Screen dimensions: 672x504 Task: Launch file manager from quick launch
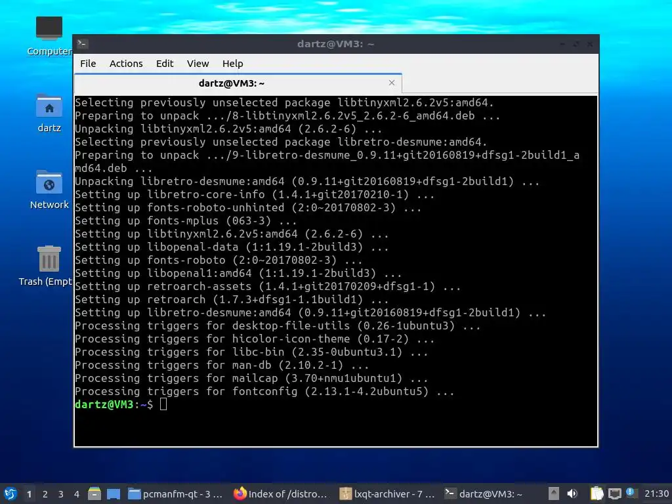coord(94,493)
